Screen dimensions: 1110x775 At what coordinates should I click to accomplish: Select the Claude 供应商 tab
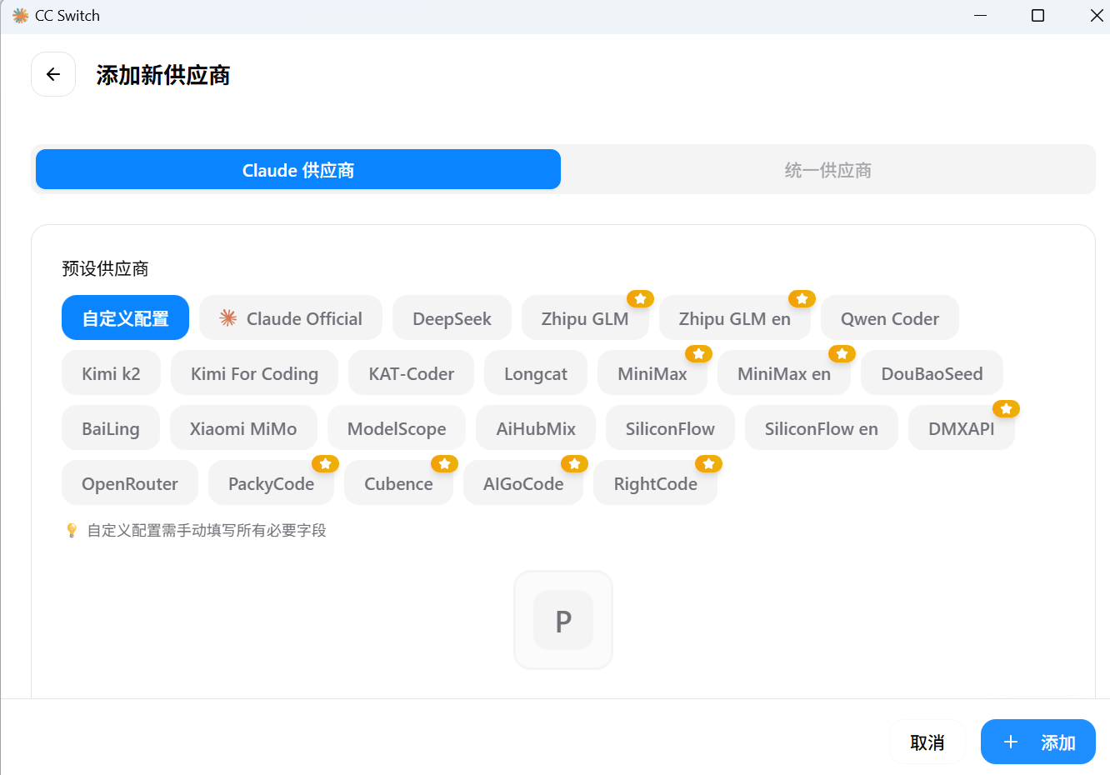297,169
